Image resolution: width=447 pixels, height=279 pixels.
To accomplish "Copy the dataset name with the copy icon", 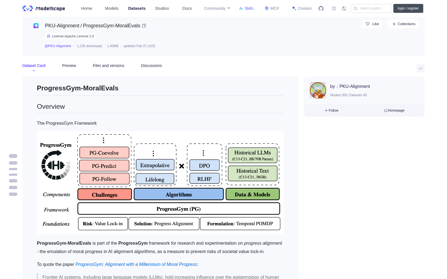I will [x=144, y=26].
